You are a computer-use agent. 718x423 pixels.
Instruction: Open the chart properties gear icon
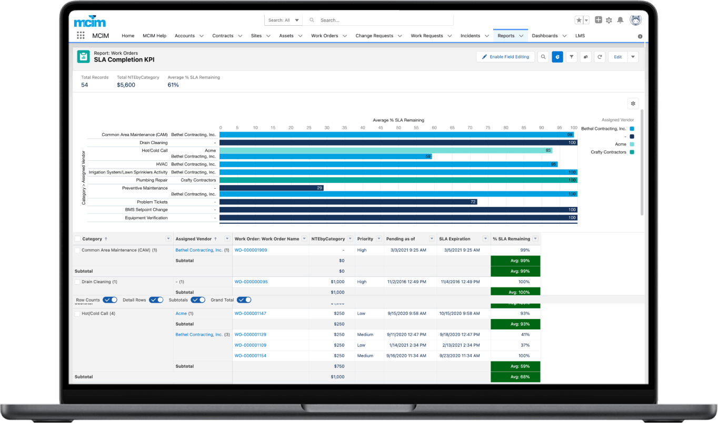coord(633,104)
